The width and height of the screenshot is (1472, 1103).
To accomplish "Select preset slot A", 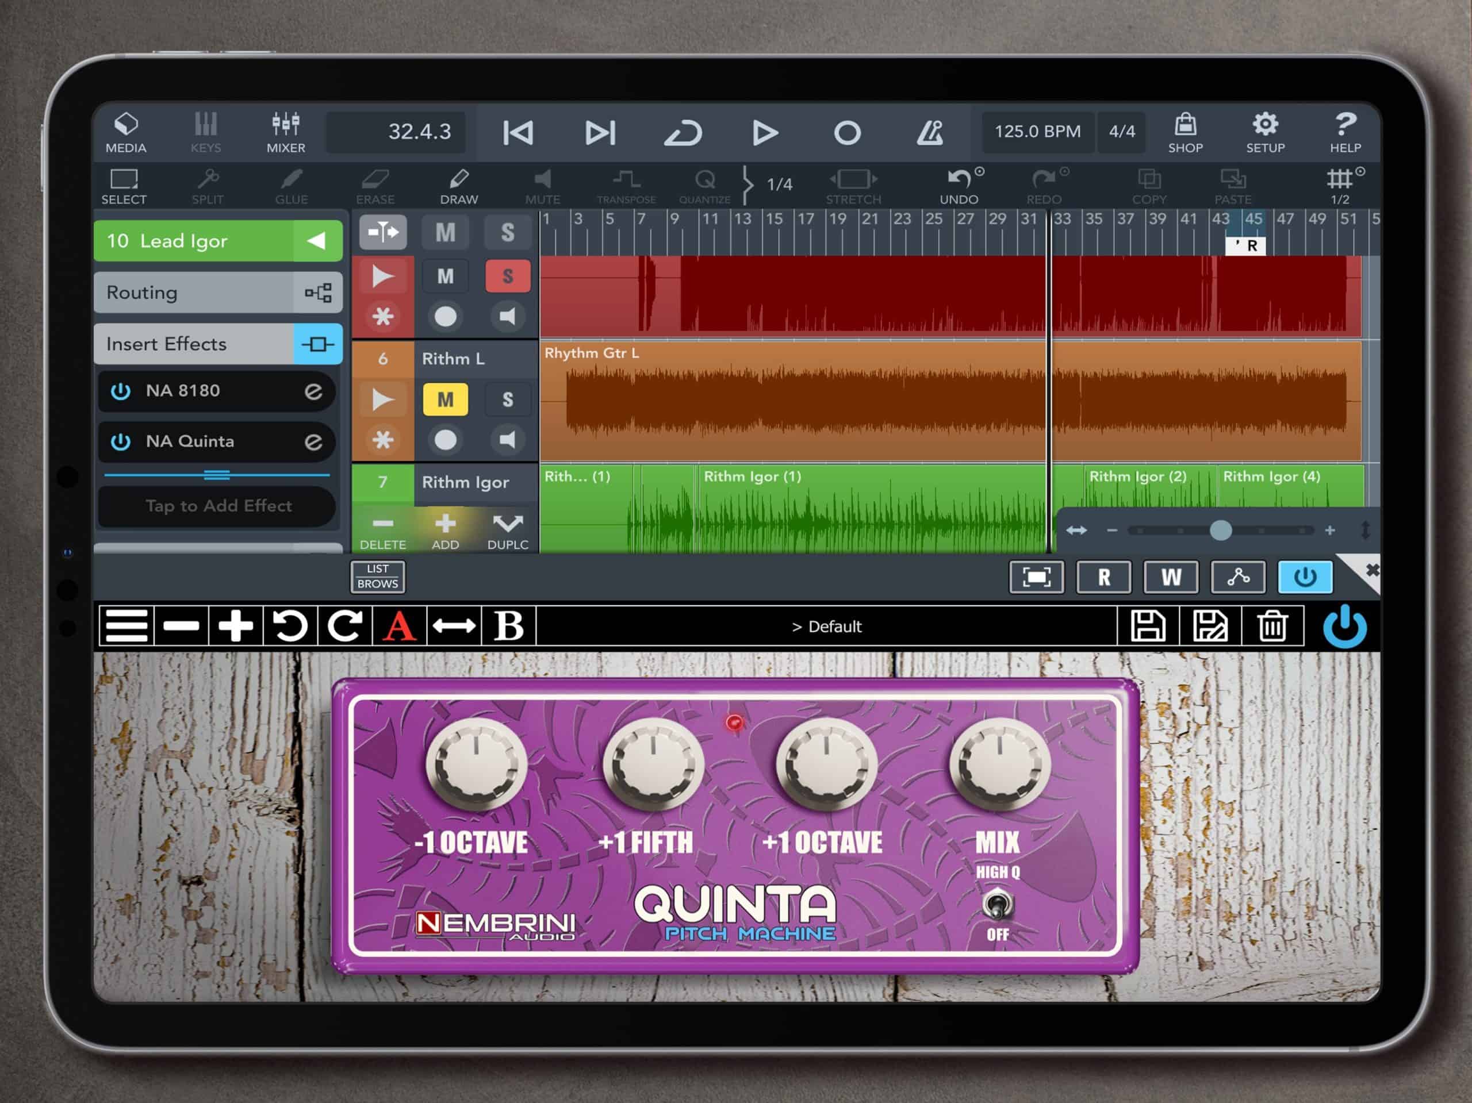I will click(399, 626).
